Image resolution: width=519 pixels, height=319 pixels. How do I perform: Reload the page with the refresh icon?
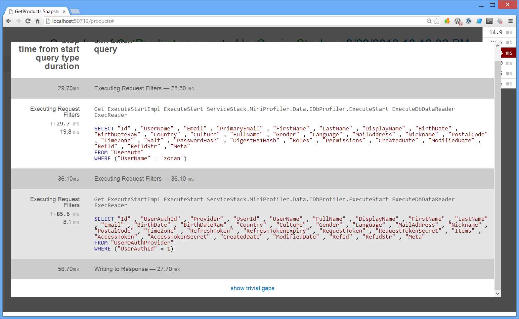[x=28, y=21]
